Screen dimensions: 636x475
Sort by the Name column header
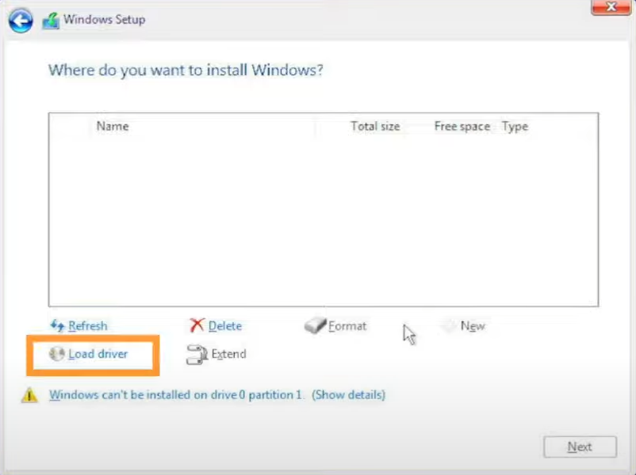click(113, 127)
